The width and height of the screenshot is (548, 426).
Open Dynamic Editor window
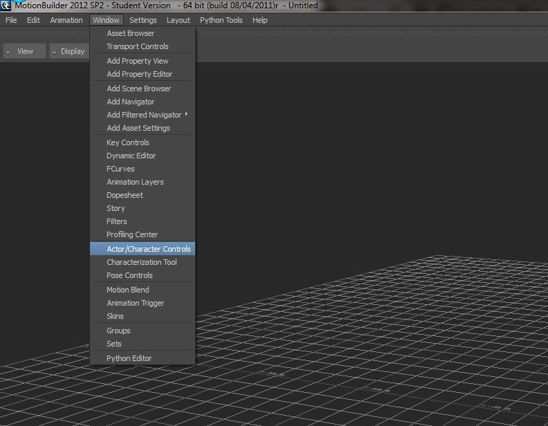pos(143,156)
